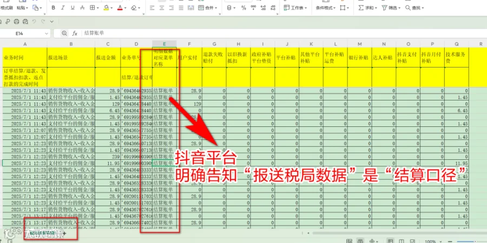Toggle the eye-protection mode icon
Image resolution: width=487 pixels, height=243 pixels.
pos(360,241)
